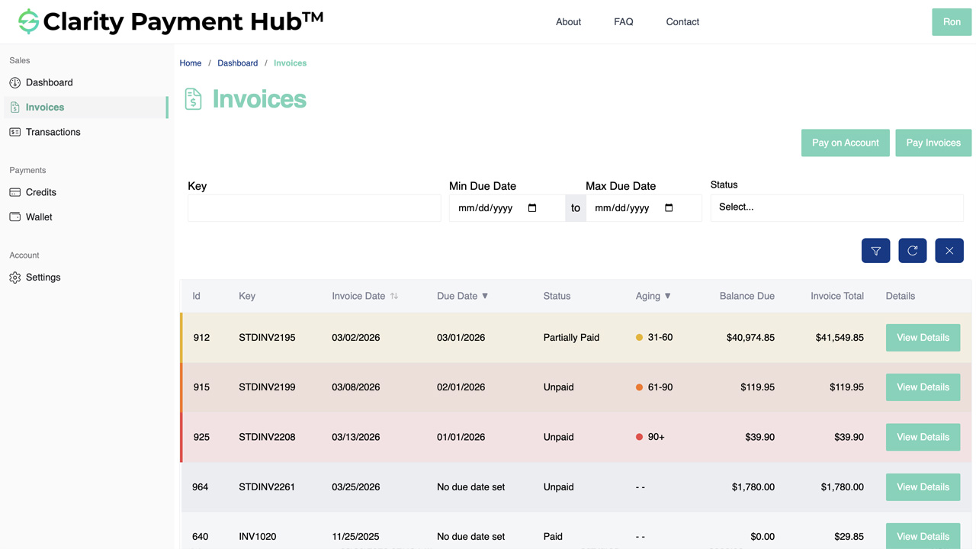The height and width of the screenshot is (549, 976).
Task: Open Invoices via the sidebar invoice icon
Action: coord(14,107)
